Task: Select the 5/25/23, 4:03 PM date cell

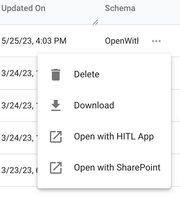Action: [34, 41]
